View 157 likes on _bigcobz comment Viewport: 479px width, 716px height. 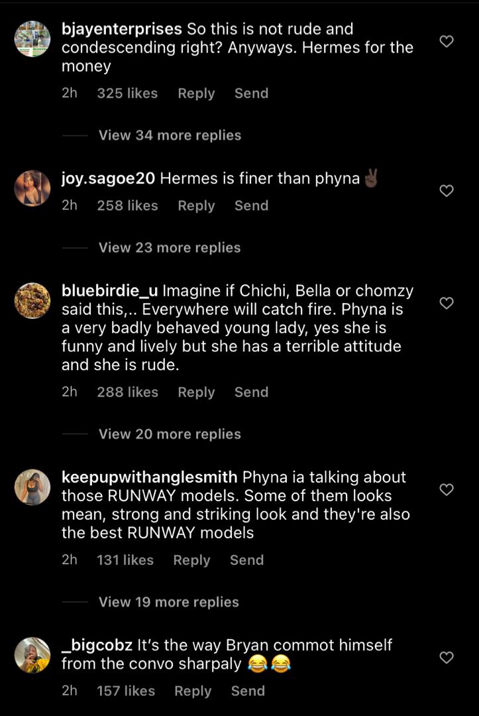[x=126, y=691]
